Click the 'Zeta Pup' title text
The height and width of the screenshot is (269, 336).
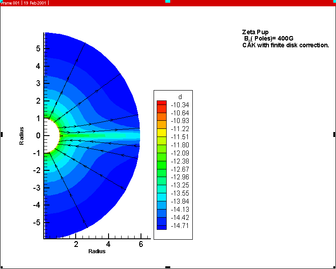pos(255,32)
